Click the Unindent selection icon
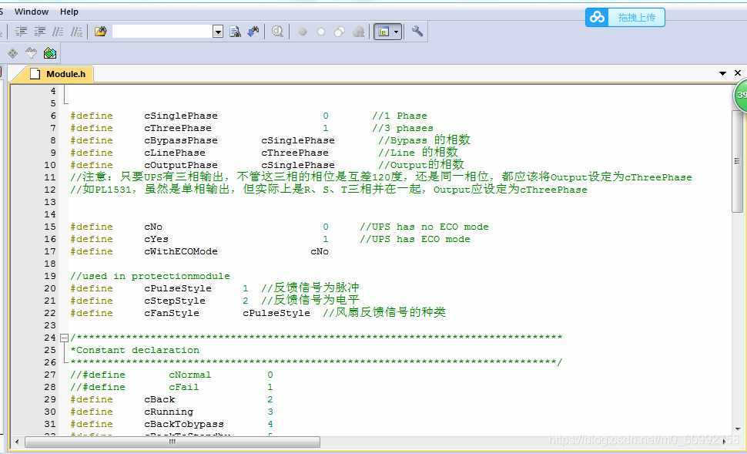Viewport: 747px width, 454px height. [x=40, y=32]
